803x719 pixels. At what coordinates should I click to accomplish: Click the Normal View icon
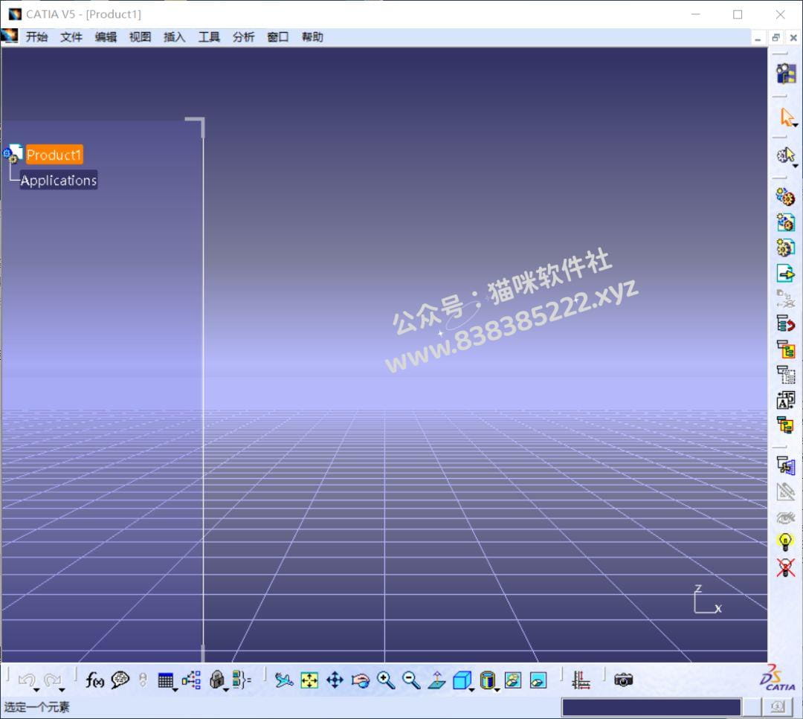click(437, 680)
